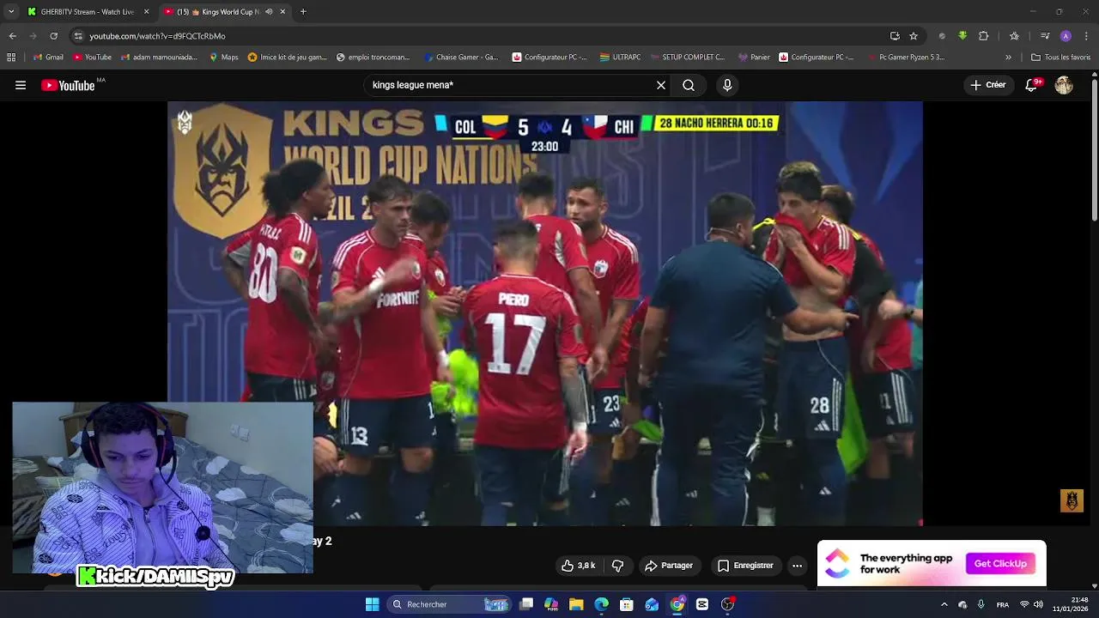Run search with the magnifier button
Screen dimensions: 1099x618
tap(689, 85)
